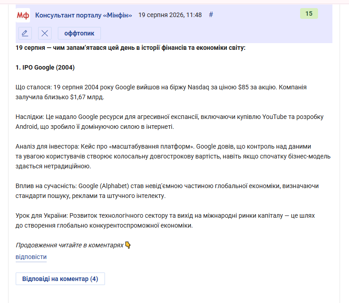Click the відповісти reply link

tap(31, 257)
